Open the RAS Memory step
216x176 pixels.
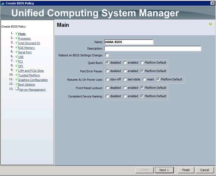(26, 48)
